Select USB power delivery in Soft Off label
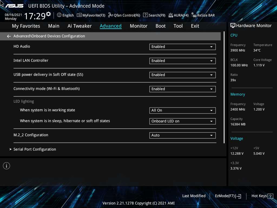This screenshot has width=277, height=208. 48,75
